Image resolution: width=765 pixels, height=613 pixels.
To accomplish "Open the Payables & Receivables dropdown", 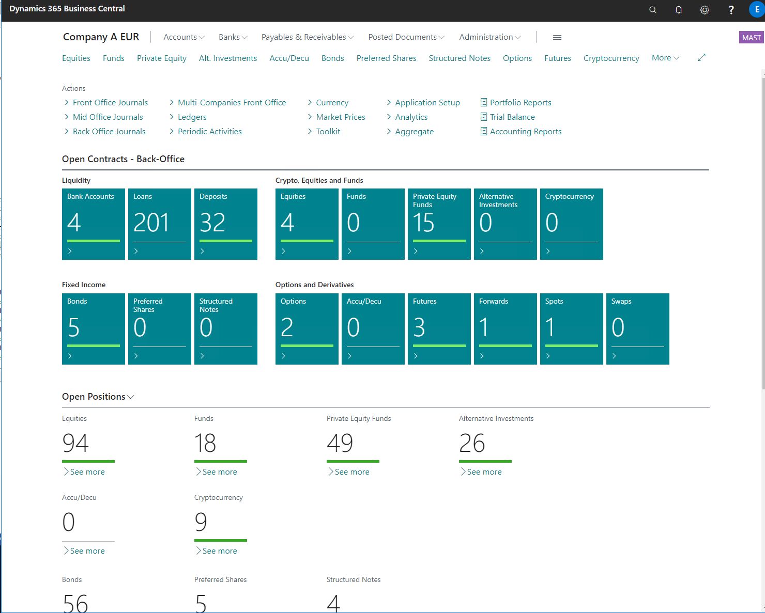I will 308,37.
